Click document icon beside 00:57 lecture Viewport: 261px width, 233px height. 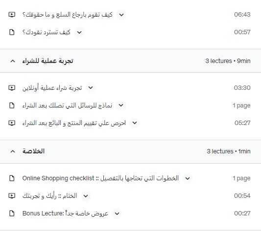pyautogui.click(x=12, y=32)
